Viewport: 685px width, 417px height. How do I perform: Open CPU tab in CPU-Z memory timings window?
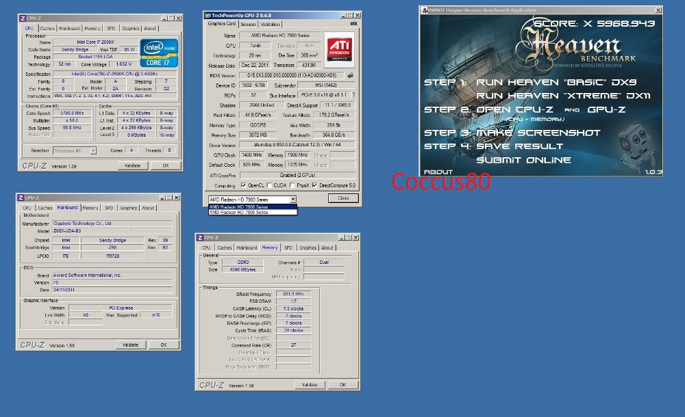206,247
